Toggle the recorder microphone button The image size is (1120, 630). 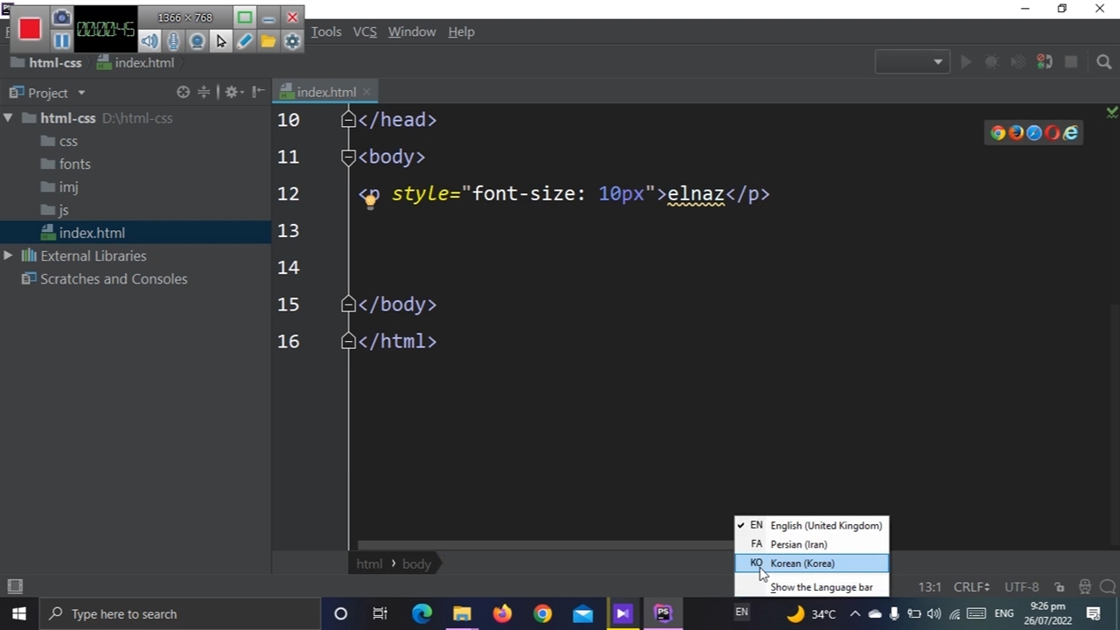point(173,41)
